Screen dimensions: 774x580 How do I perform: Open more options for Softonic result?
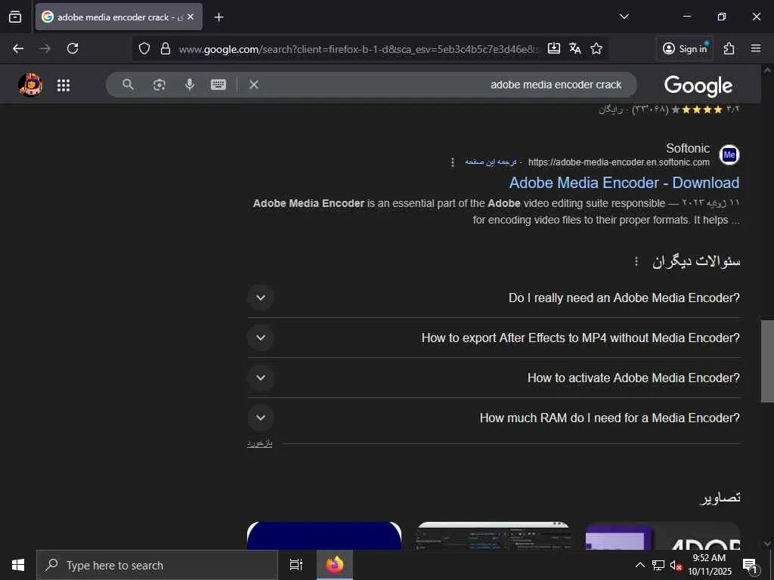453,162
